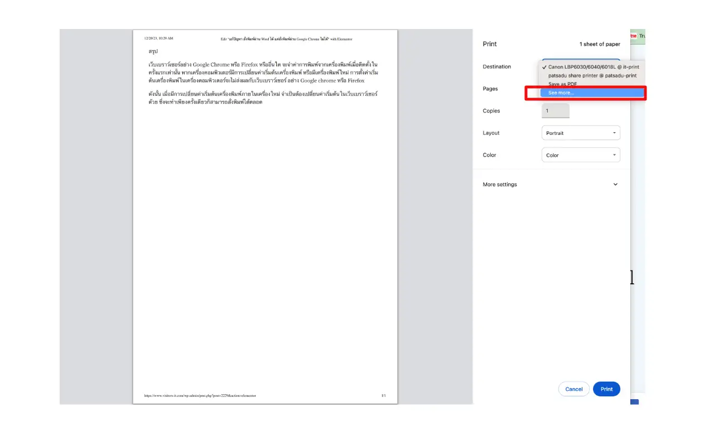This screenshot has height=446, width=714.
Task: Click the header title line in the preview
Action: click(286, 39)
